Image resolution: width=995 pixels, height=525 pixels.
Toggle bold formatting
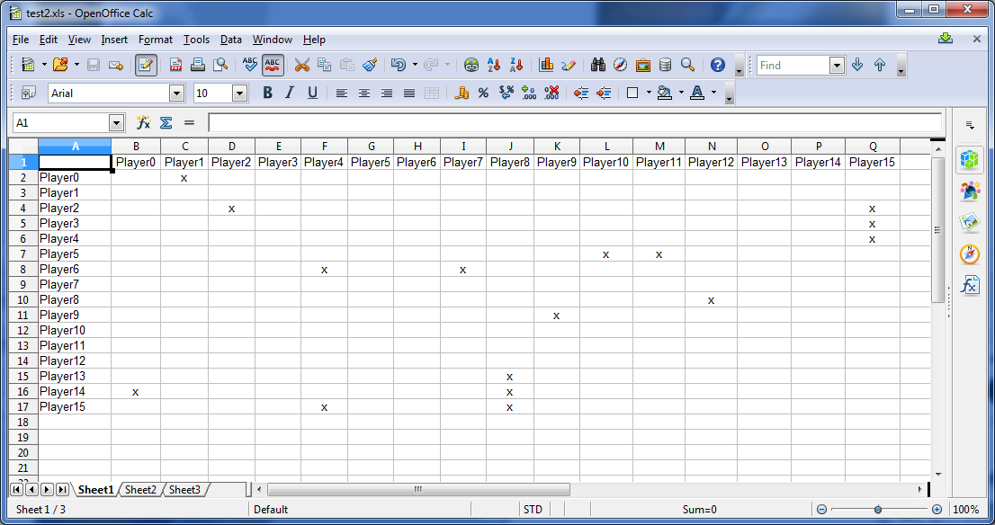point(266,93)
